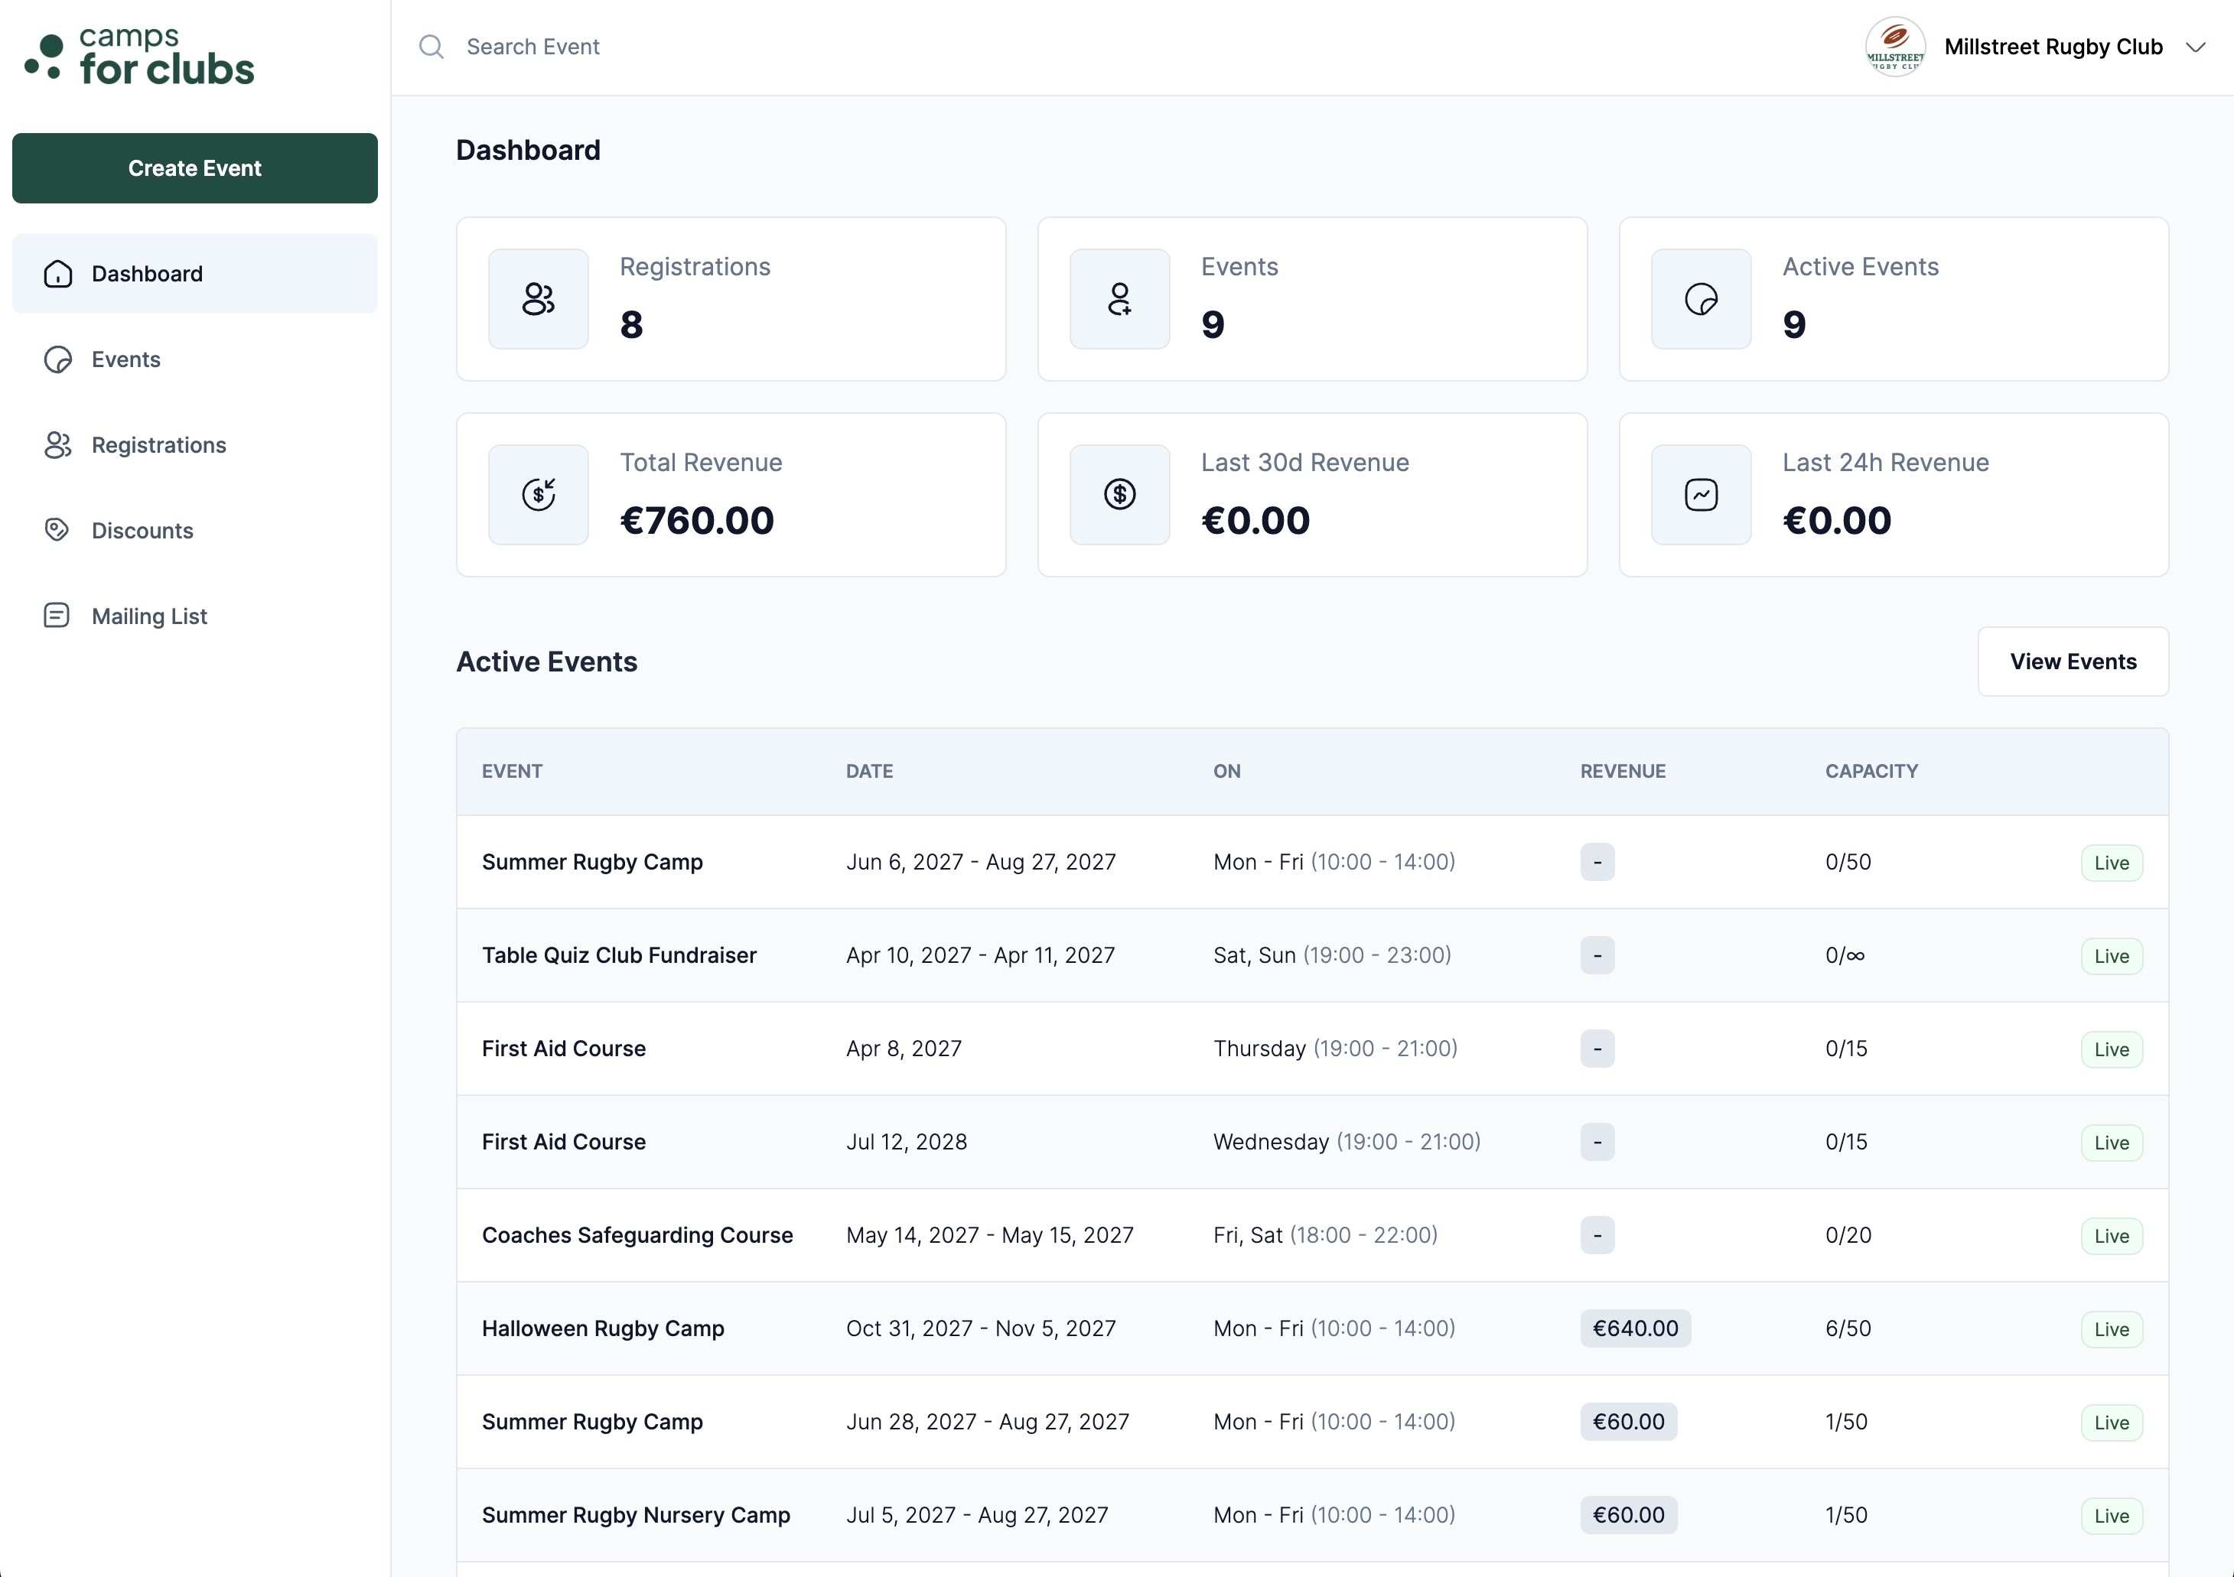Click the EVENT column header
This screenshot has height=1577, width=2234.
click(x=512, y=772)
